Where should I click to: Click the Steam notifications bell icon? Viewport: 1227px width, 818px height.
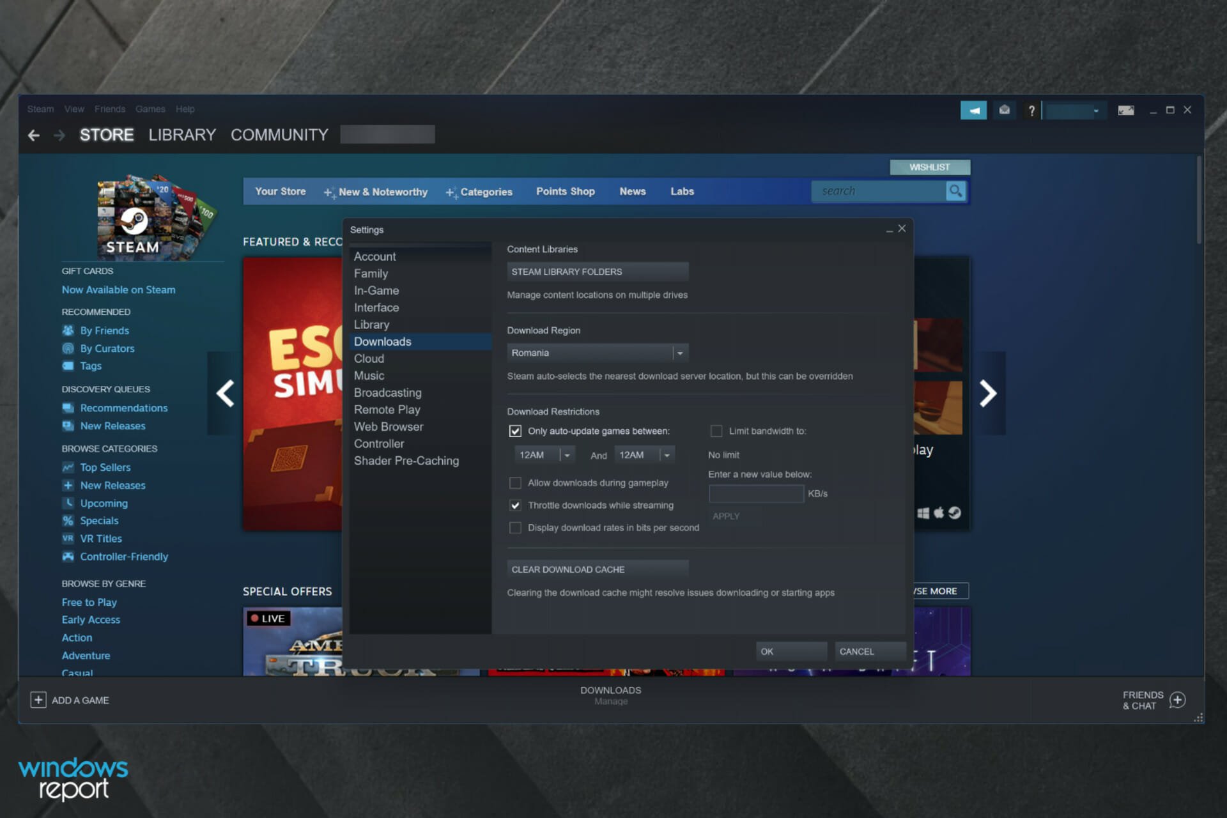click(x=974, y=109)
